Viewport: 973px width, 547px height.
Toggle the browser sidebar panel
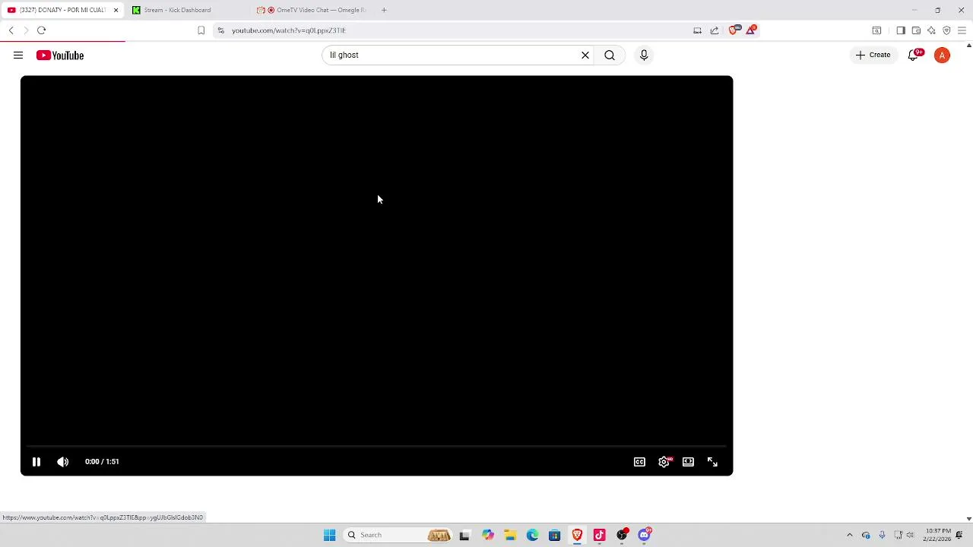coord(901,30)
